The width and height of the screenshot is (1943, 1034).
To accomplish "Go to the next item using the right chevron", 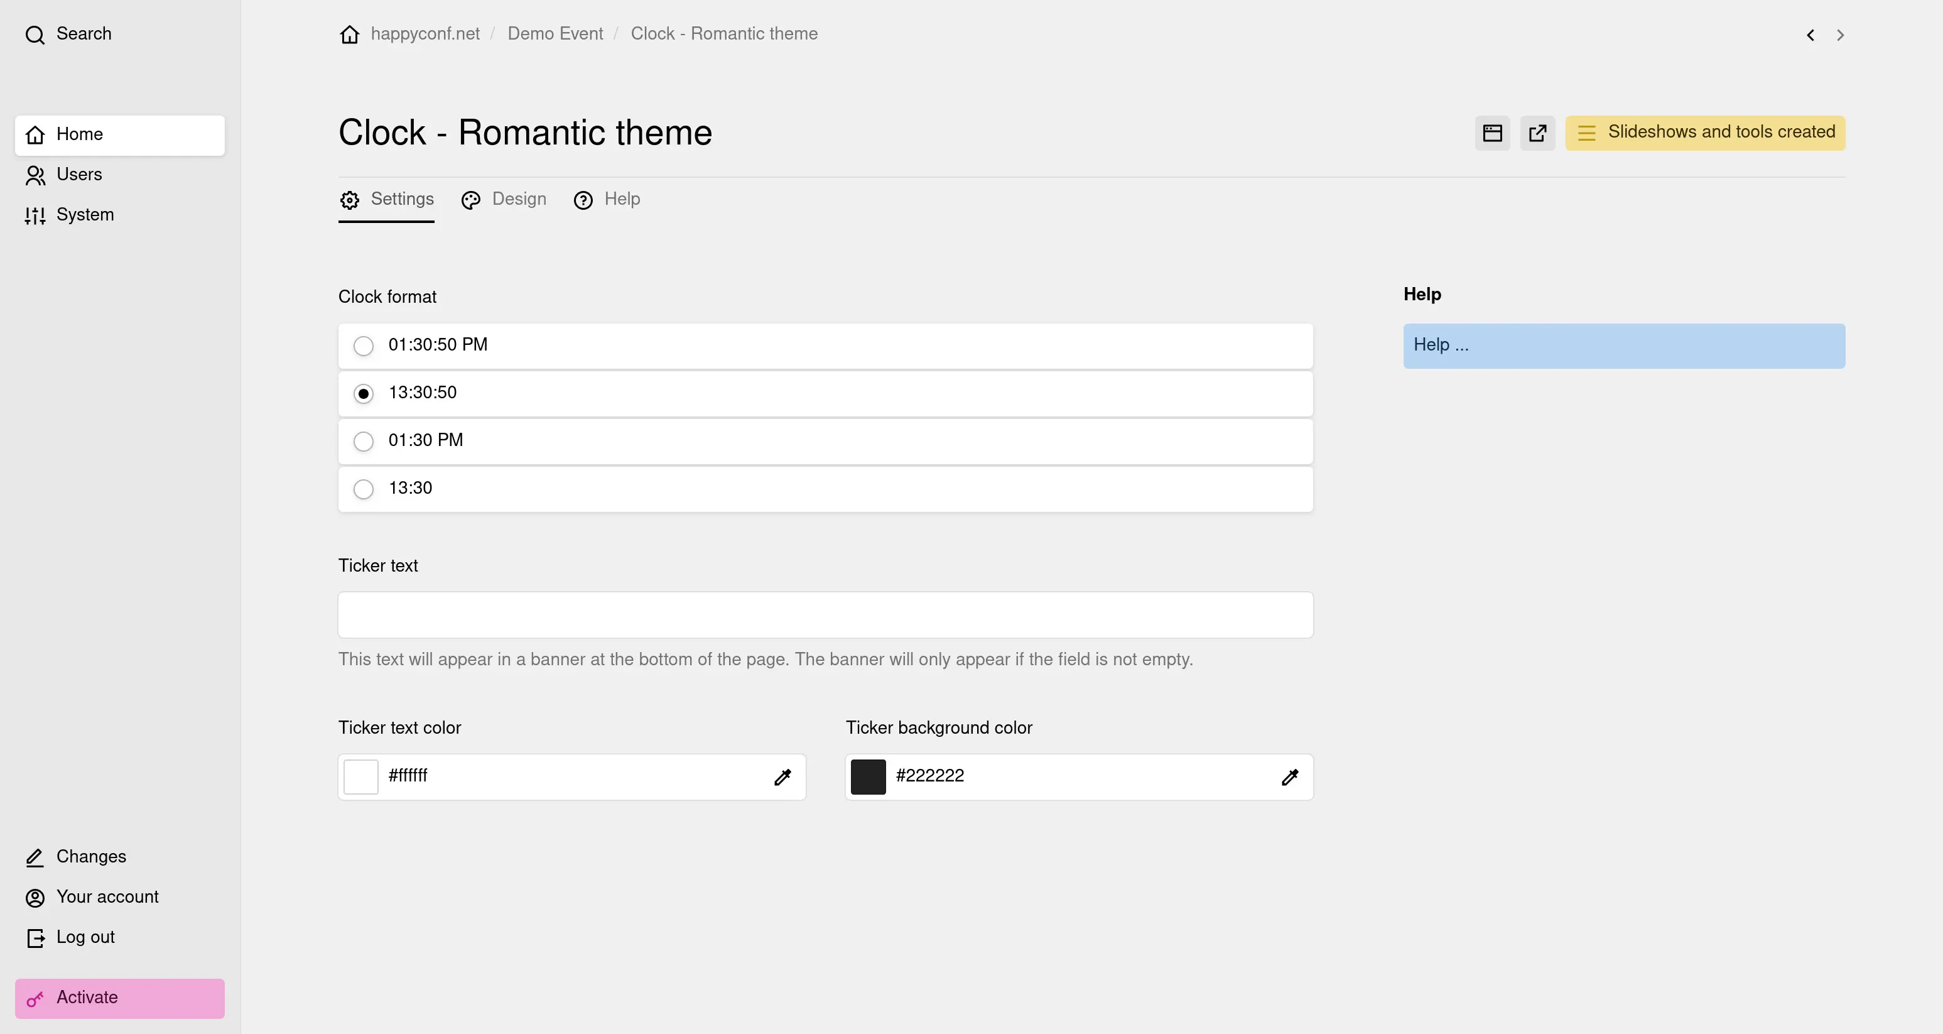I will [1839, 35].
